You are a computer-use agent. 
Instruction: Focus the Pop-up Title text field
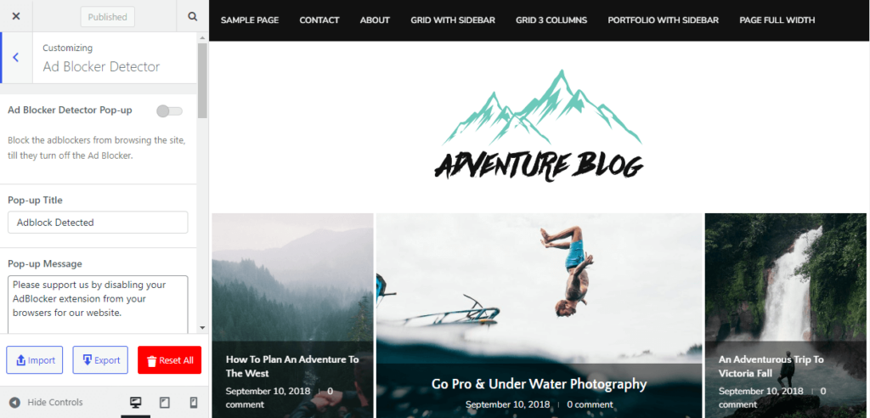[x=98, y=222]
